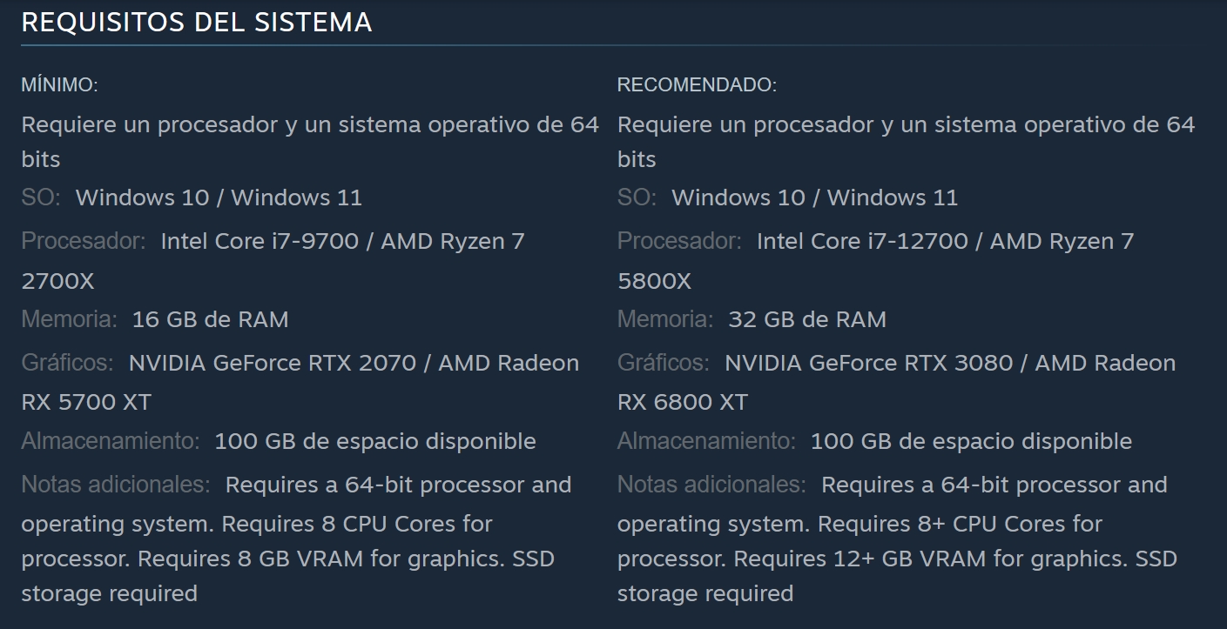The height and width of the screenshot is (629, 1227).
Task: Click the NVIDIA GeForce RTX 3080 graphics text
Action: pos(868,363)
